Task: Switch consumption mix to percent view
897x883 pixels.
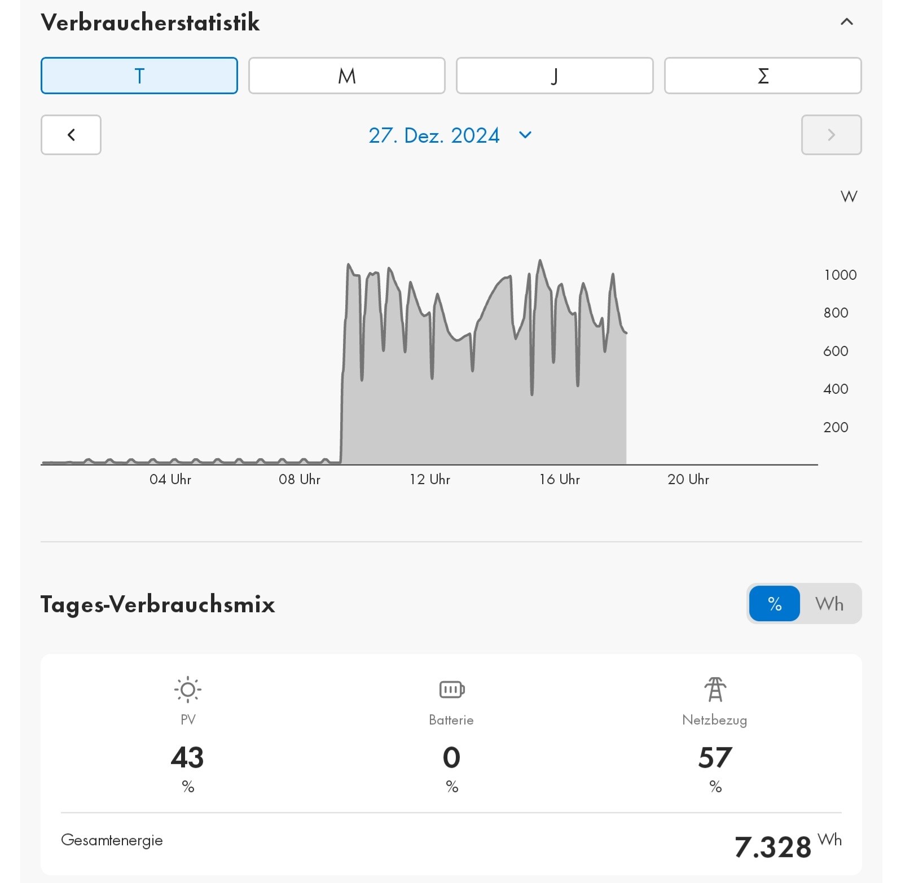Action: [x=775, y=604]
